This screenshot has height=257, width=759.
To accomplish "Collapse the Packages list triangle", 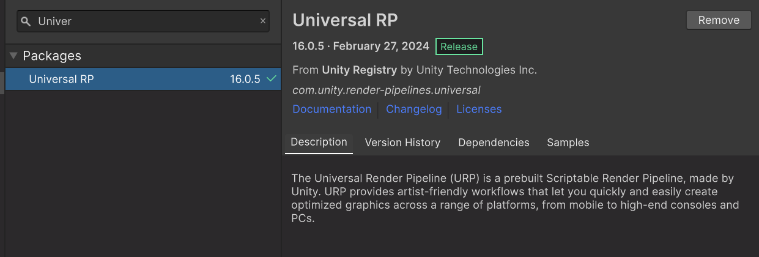I will pos(13,56).
